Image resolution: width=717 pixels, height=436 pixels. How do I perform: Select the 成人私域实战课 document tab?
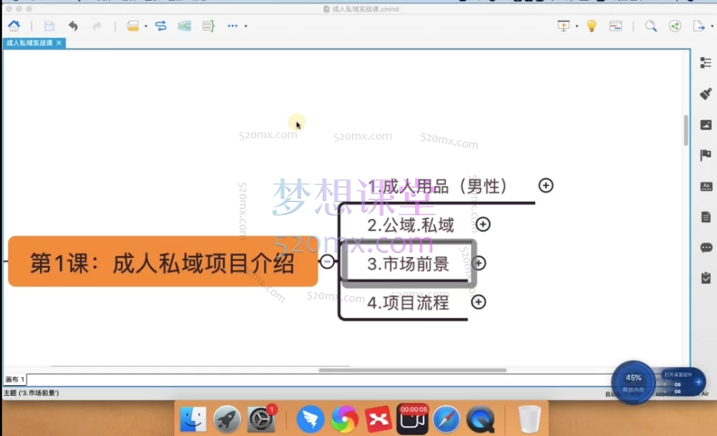[29, 43]
